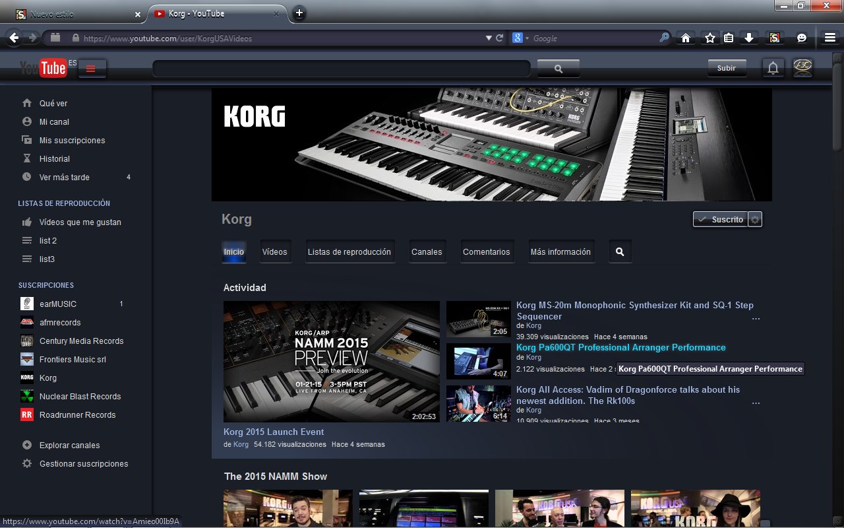Click the YouTube notifications bell icon
The height and width of the screenshot is (528, 844).
click(x=773, y=68)
